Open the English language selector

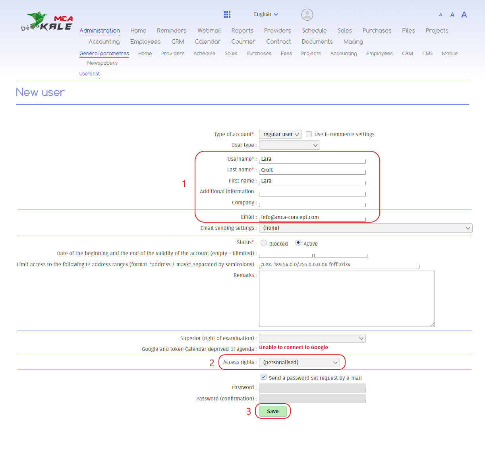point(266,14)
